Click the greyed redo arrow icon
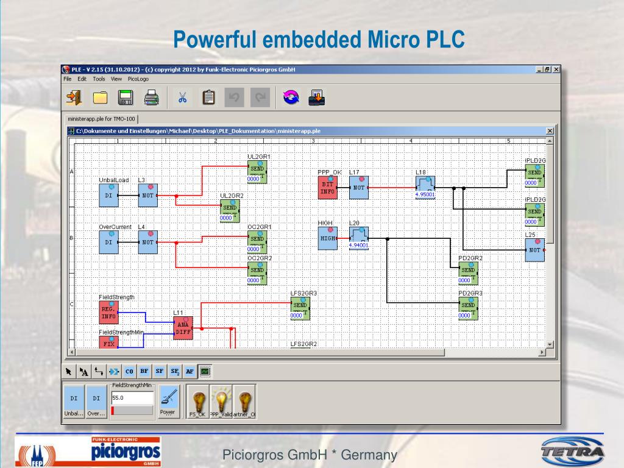 coord(260,97)
